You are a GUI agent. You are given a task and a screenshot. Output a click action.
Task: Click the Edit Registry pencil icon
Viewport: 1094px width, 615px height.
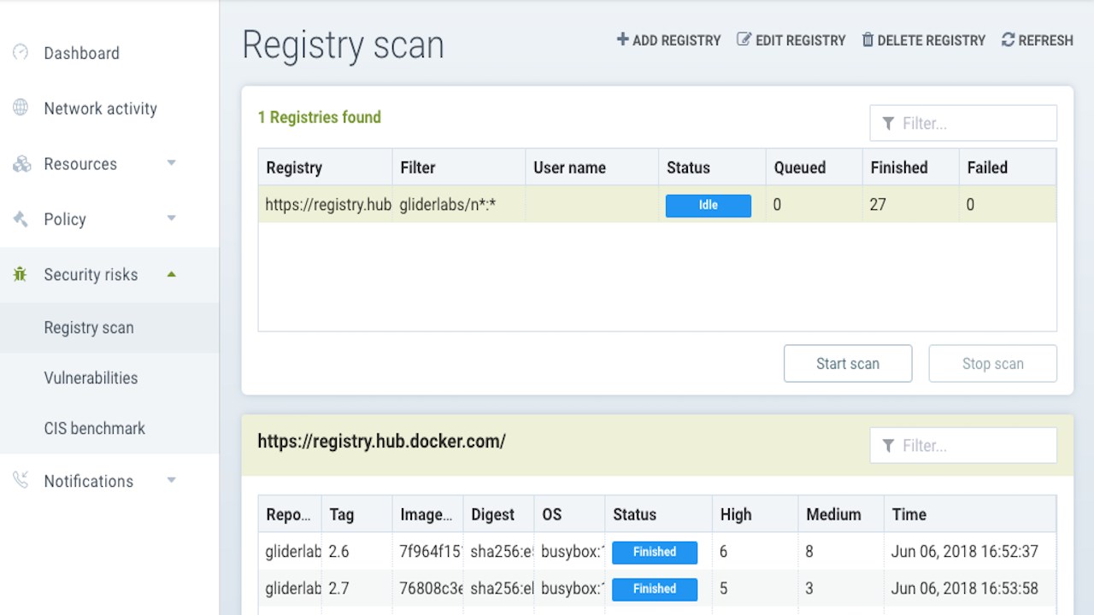[x=744, y=40]
